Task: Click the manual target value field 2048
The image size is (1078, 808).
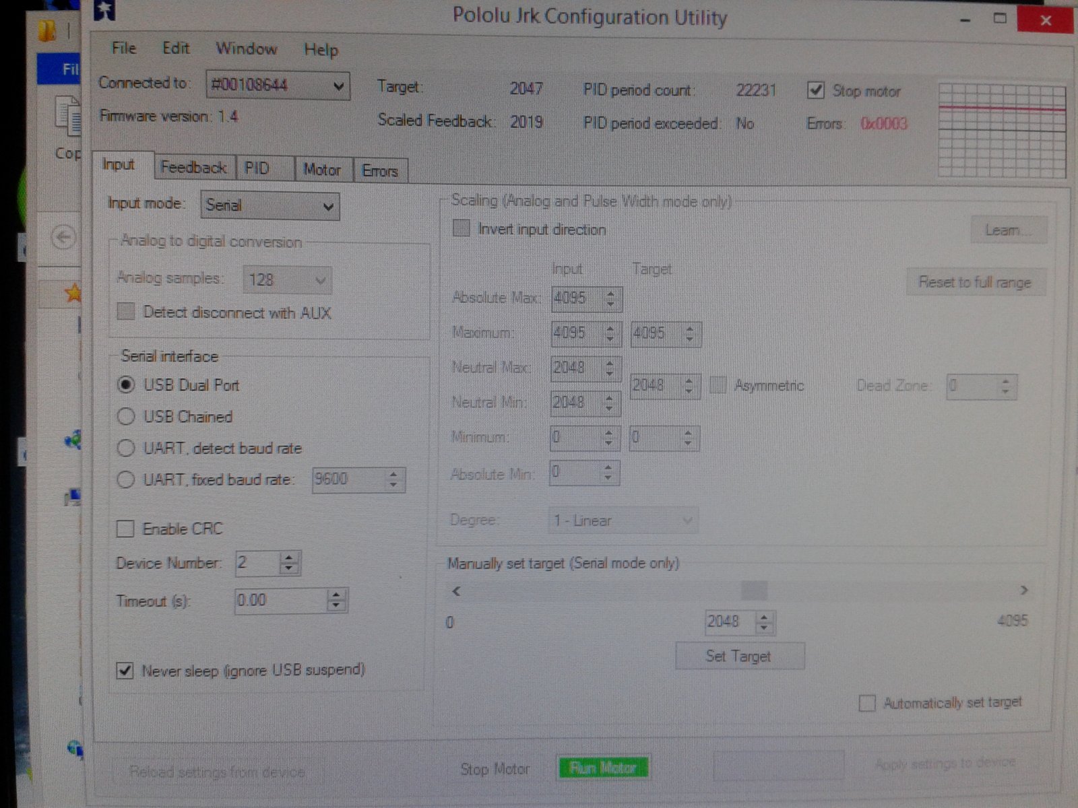Action: [730, 621]
